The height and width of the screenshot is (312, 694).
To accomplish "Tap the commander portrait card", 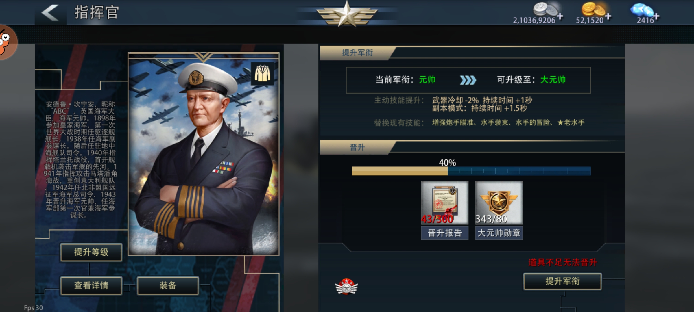I will click(x=204, y=154).
